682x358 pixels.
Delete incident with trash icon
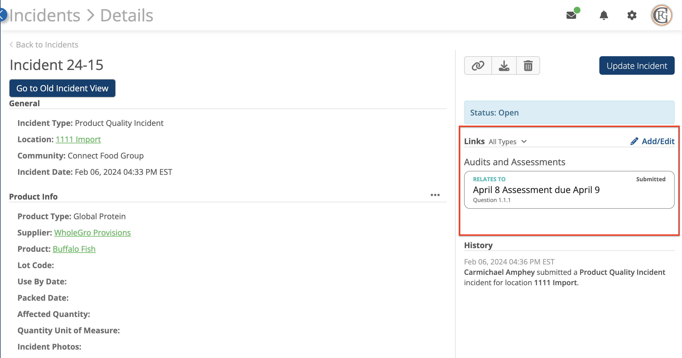[x=528, y=66]
